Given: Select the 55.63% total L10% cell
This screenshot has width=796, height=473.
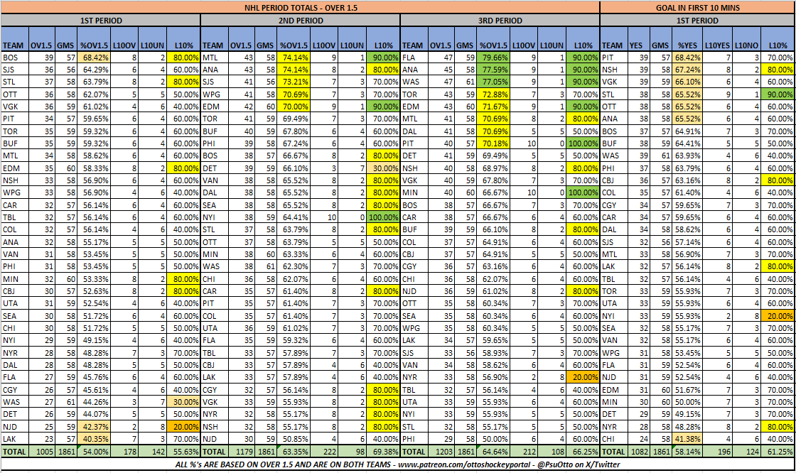Looking at the screenshot, I should (x=184, y=451).
